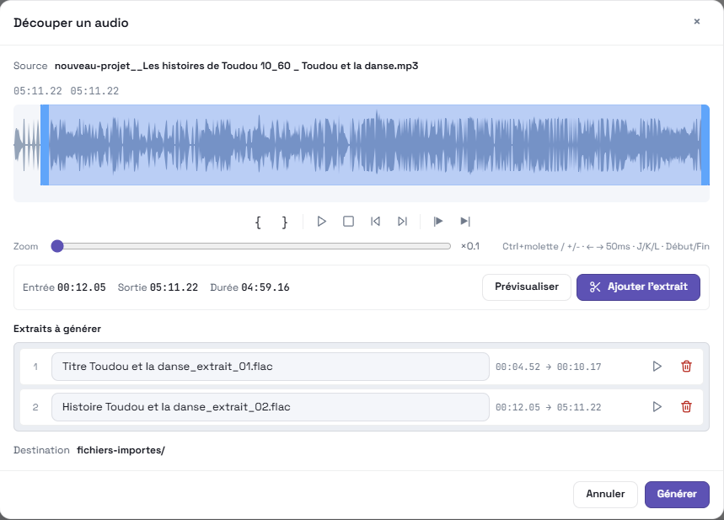Jump to the end with the skip-forward icon
The height and width of the screenshot is (520, 724).
coord(402,222)
